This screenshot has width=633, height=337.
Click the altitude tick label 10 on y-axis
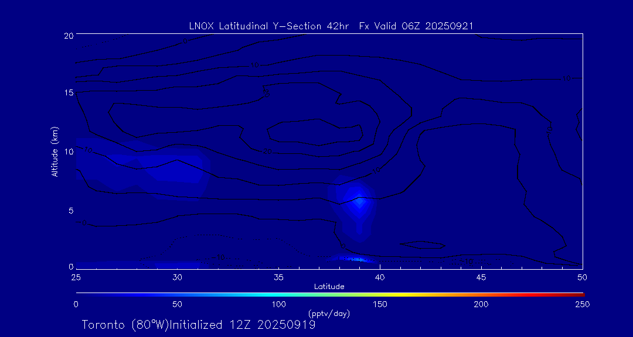point(68,152)
